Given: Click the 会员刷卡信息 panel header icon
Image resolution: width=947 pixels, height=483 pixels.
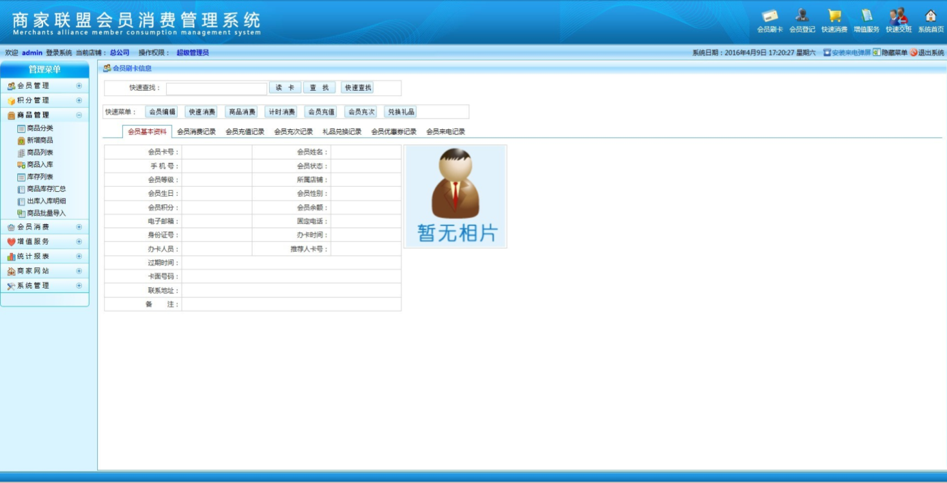Looking at the screenshot, I should (107, 68).
